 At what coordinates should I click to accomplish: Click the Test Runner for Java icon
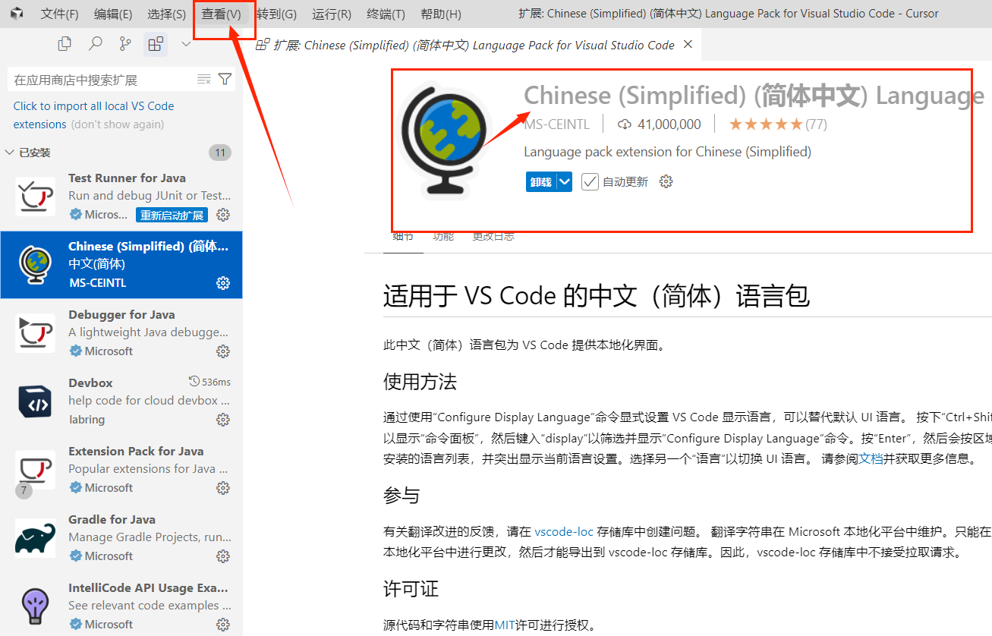click(x=35, y=197)
